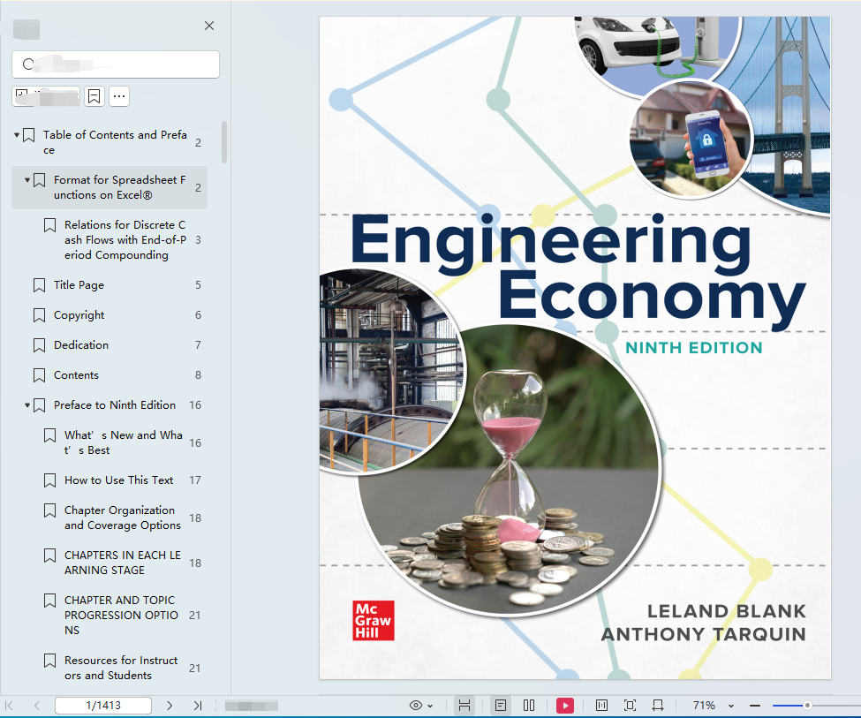Open Format for Spreadsheet Functions bookmark
The width and height of the screenshot is (861, 718).
120,187
